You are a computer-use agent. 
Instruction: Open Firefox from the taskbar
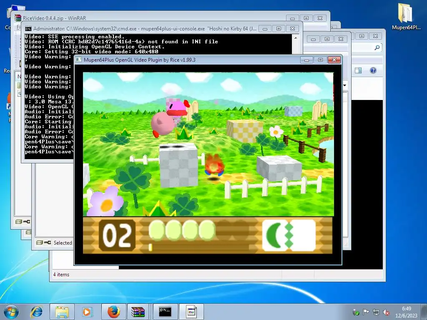113,312
